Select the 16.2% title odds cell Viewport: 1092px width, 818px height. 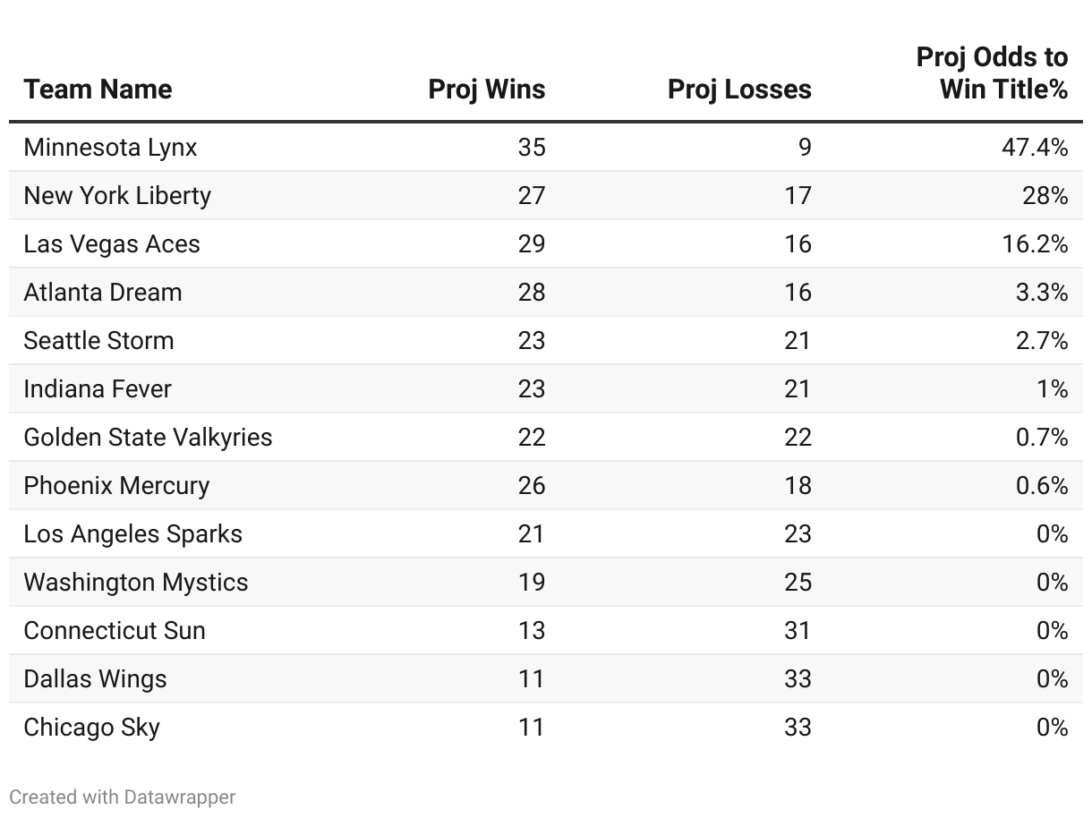point(1034,243)
